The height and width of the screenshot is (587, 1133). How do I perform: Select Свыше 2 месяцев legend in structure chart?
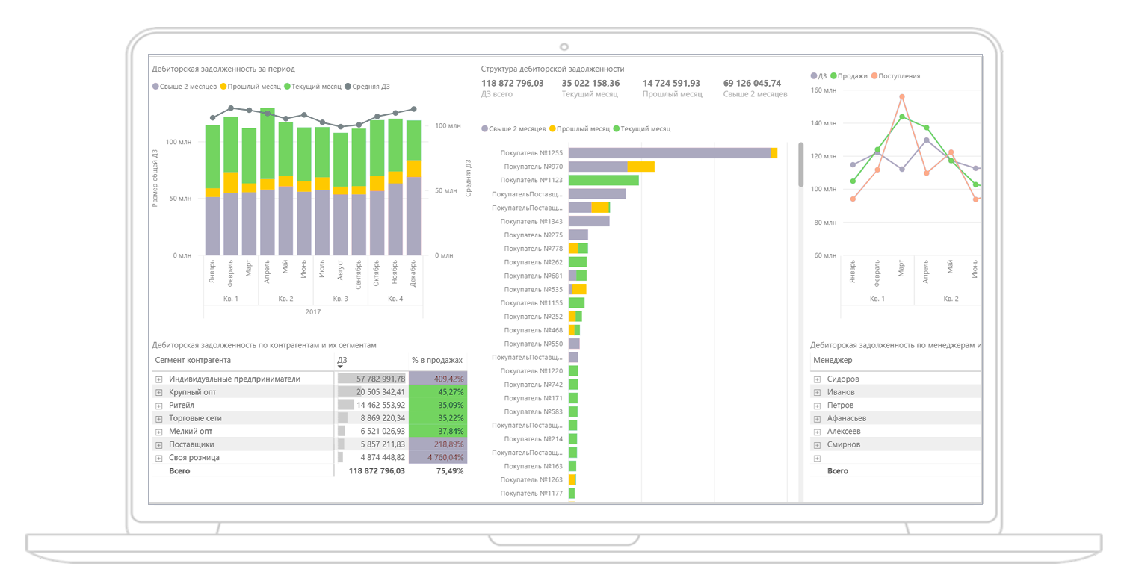513,129
